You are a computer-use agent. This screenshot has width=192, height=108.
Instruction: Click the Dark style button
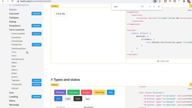78,99
